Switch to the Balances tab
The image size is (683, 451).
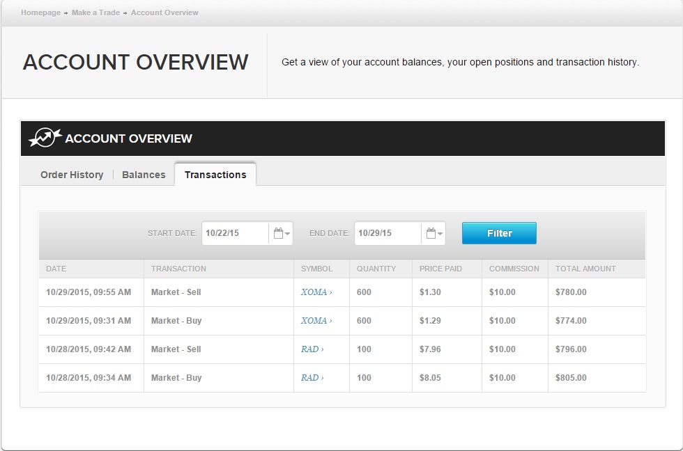click(x=144, y=175)
